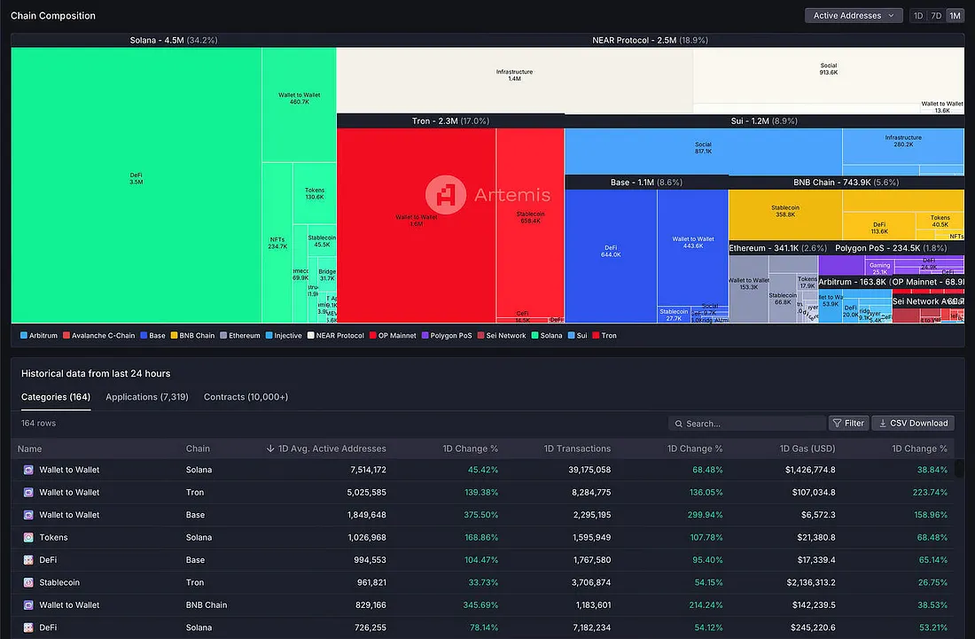Image resolution: width=975 pixels, height=639 pixels.
Task: Focus the Search input field
Action: click(747, 424)
